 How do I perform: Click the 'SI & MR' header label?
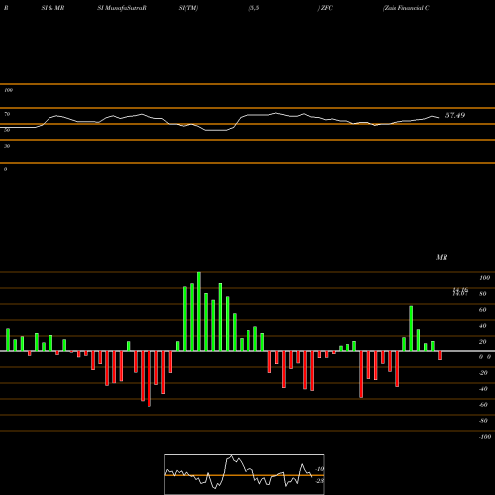click(52, 8)
